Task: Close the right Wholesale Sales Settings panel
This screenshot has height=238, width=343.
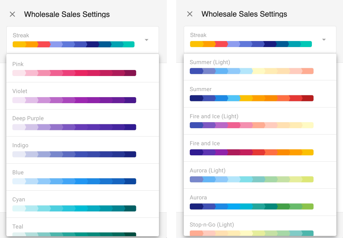Action: click(x=190, y=14)
